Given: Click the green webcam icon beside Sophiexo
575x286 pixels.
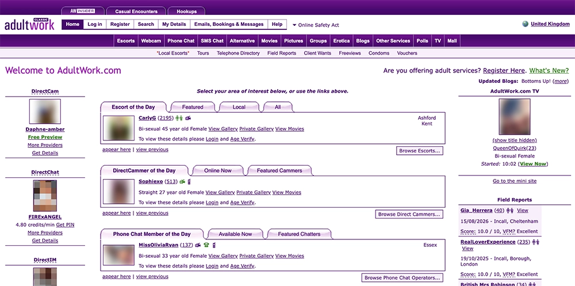Looking at the screenshot, I should tap(182, 182).
